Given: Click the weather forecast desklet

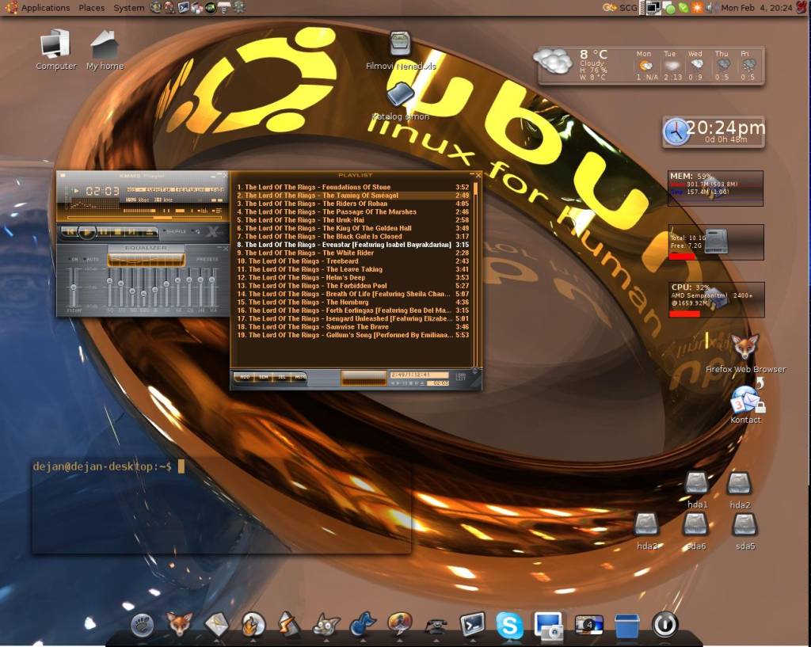Looking at the screenshot, I should [651, 65].
